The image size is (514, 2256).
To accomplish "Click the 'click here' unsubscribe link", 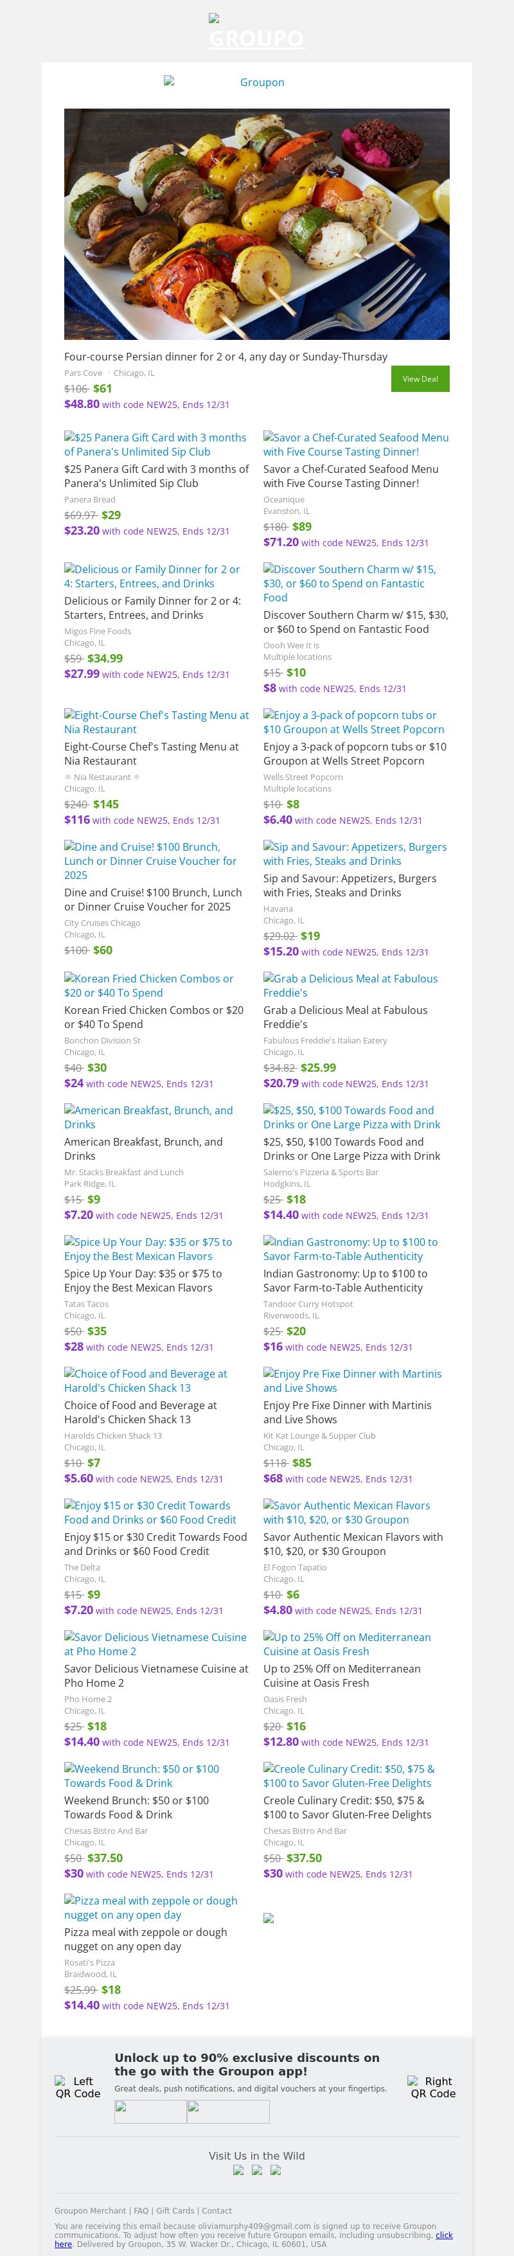I will 444,2235.
